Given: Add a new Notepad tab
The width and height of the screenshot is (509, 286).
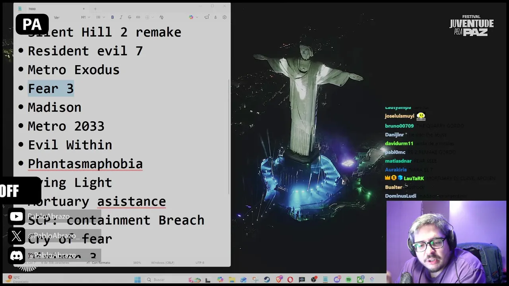Looking at the screenshot, I should (x=95, y=9).
